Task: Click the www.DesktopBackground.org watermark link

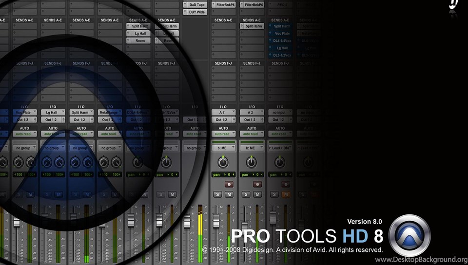Action: click(x=421, y=260)
